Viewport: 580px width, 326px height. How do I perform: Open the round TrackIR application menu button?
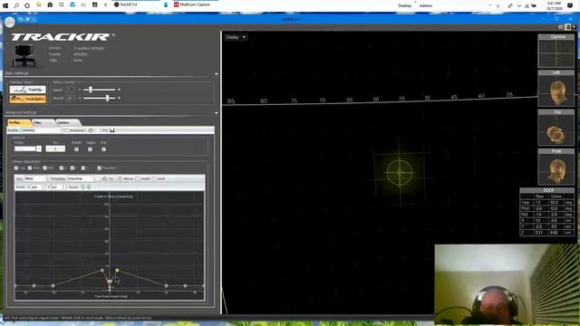[x=10, y=22]
